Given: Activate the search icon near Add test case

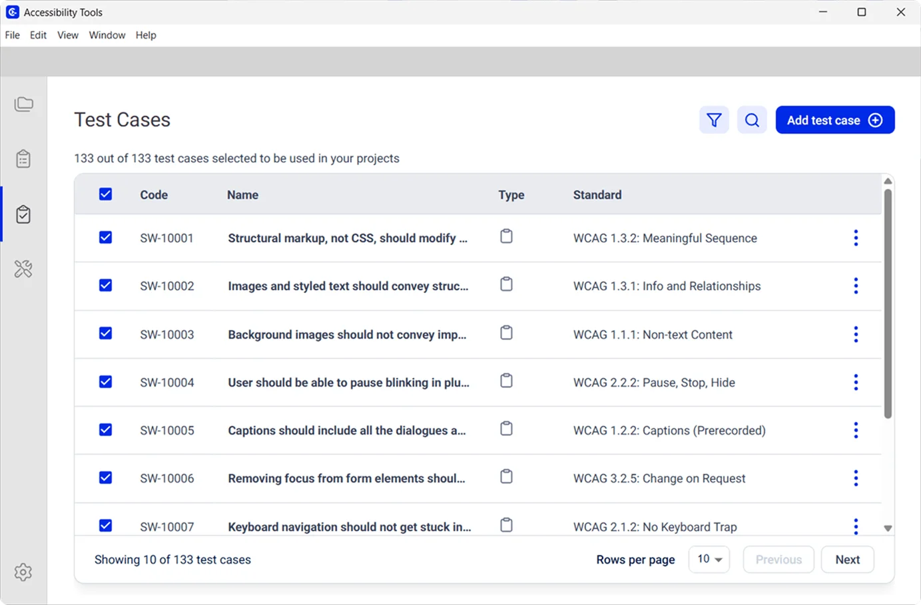Looking at the screenshot, I should (x=752, y=120).
